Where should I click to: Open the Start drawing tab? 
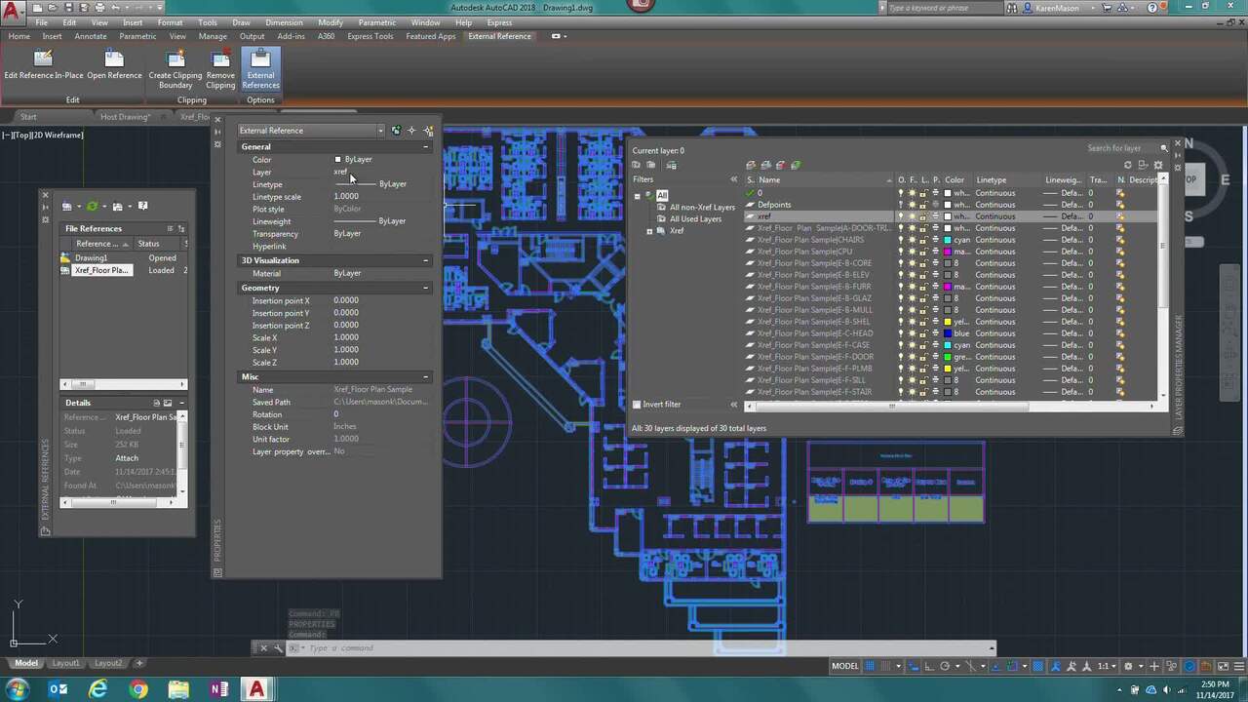click(28, 117)
